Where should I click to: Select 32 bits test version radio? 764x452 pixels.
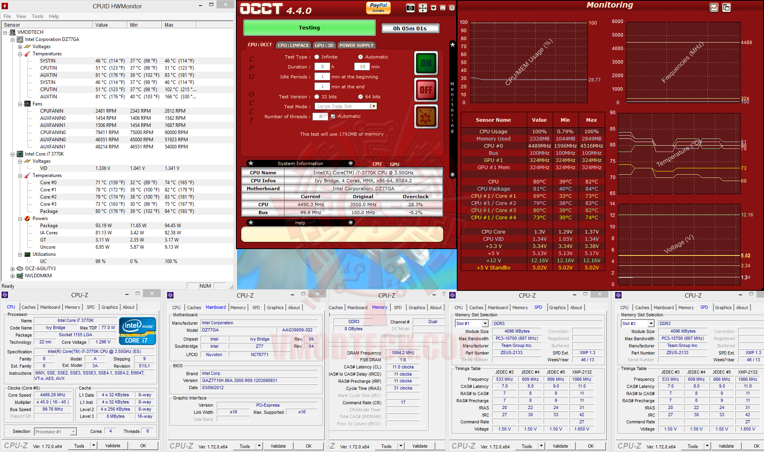(317, 97)
